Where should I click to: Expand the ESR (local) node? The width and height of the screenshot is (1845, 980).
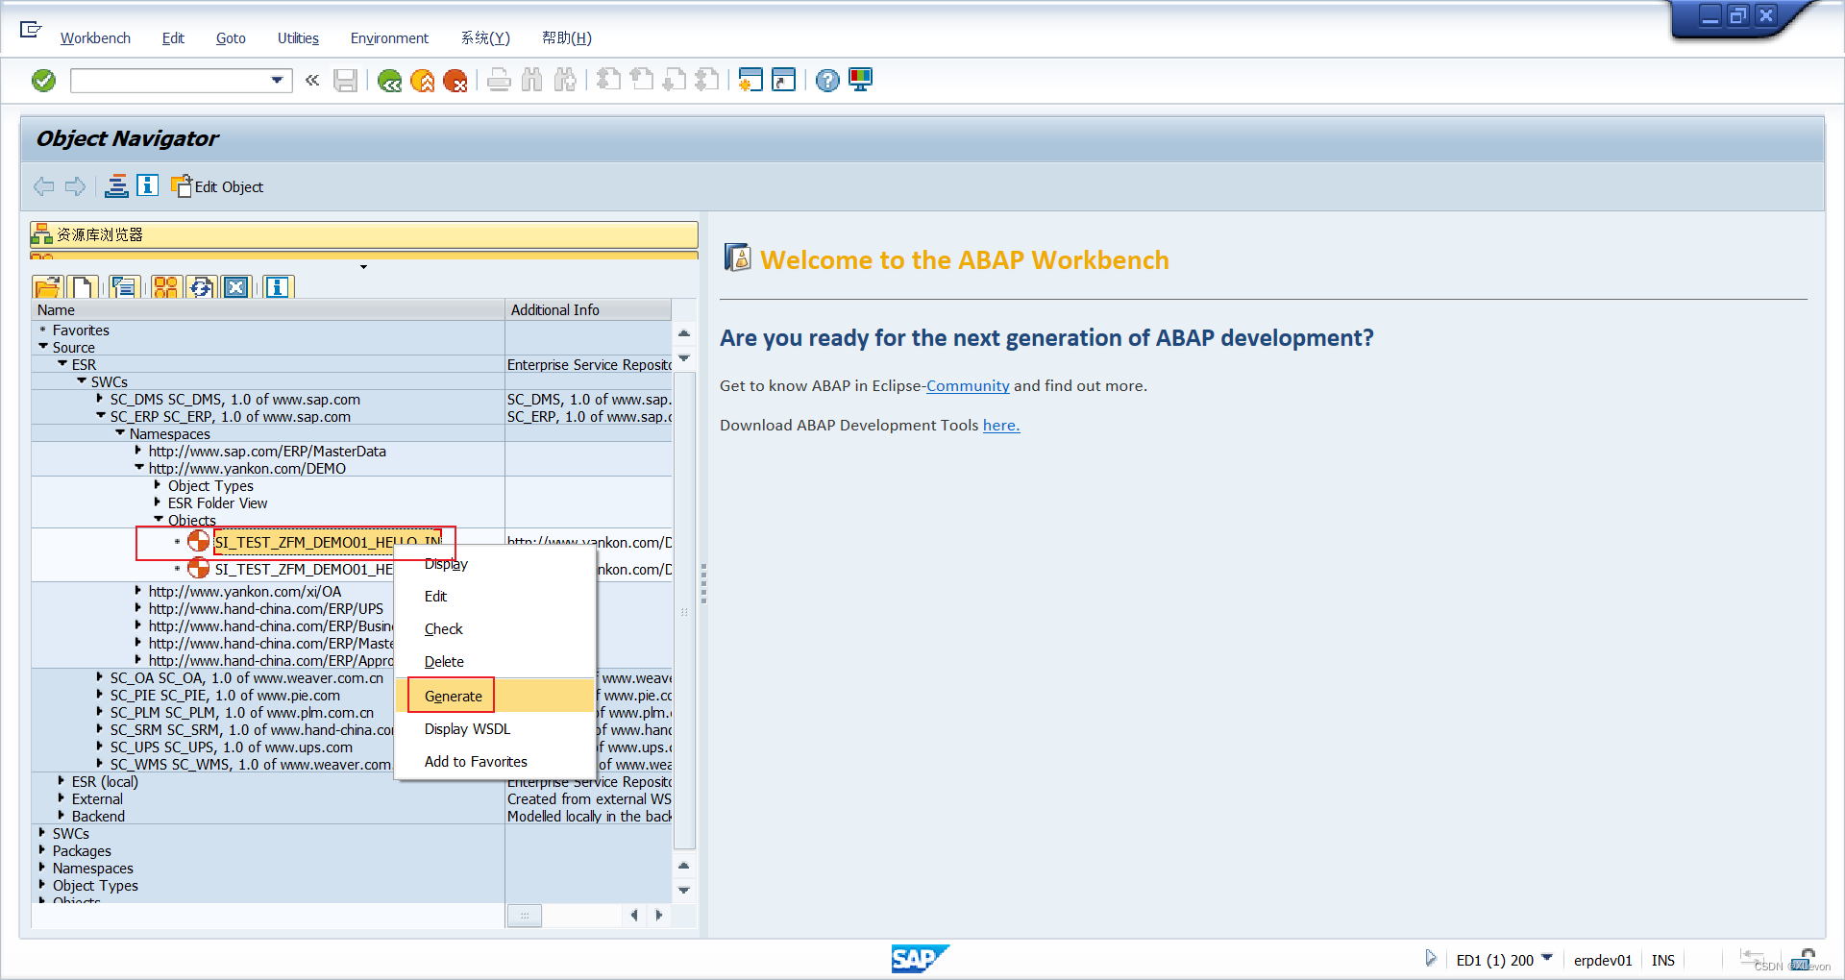61,781
